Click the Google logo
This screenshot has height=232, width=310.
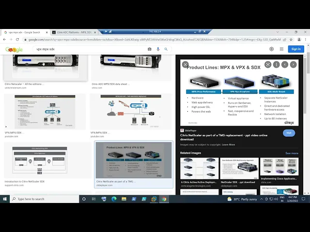click(14, 49)
